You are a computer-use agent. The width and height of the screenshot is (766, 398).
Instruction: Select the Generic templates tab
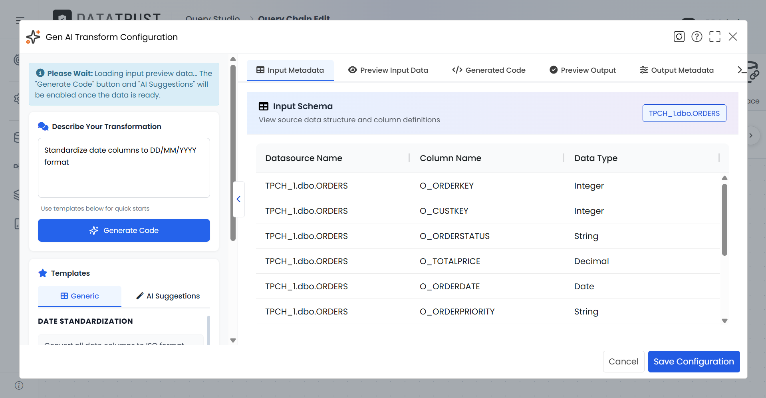click(x=79, y=296)
